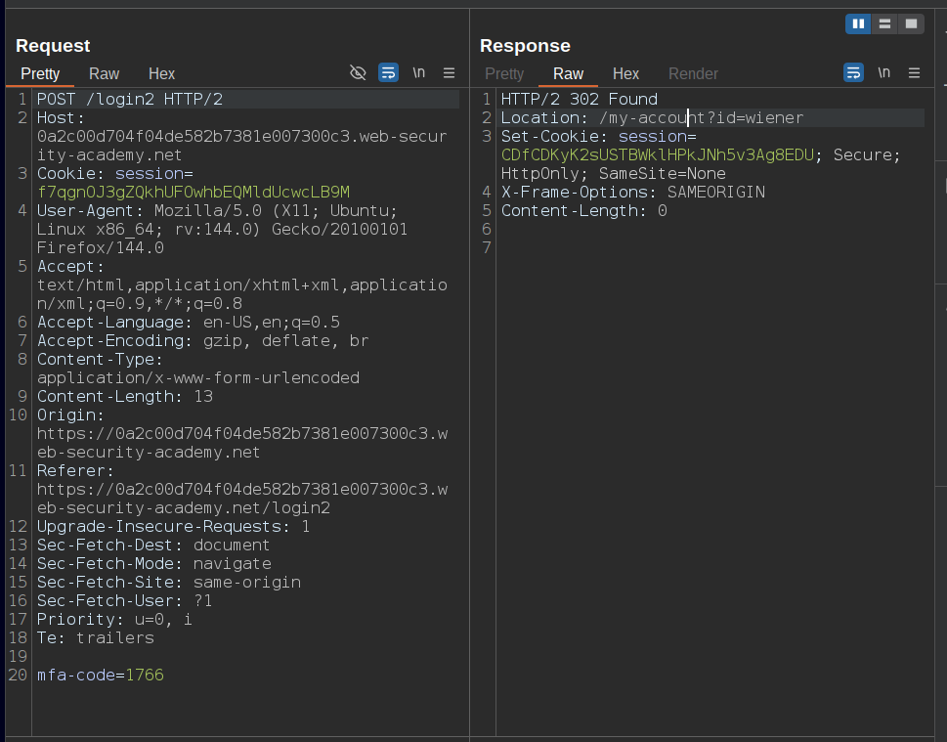Open Render tab in Response panel
Image resolution: width=947 pixels, height=742 pixels.
click(693, 74)
